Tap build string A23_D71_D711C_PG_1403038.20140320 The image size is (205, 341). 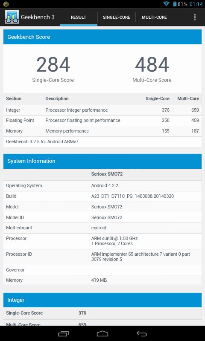click(132, 196)
